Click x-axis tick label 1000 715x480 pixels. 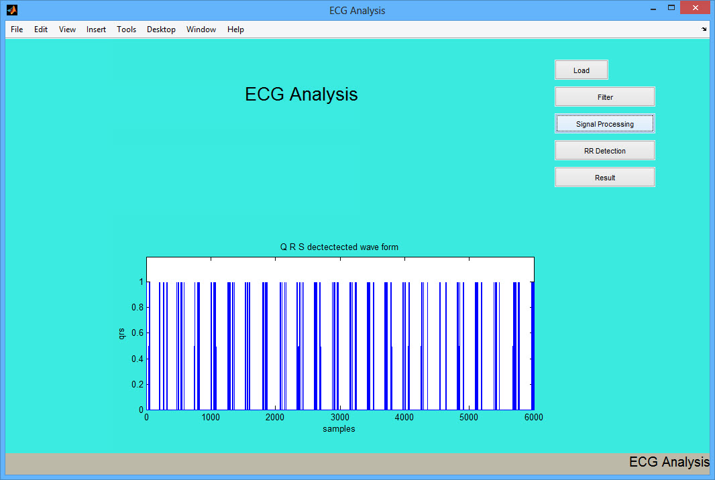click(x=211, y=417)
